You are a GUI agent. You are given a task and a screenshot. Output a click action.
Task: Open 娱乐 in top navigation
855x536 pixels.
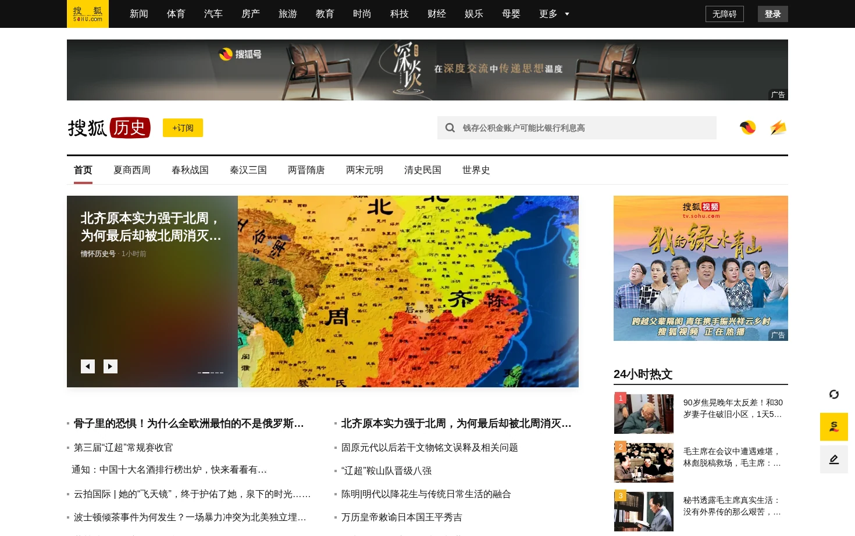tap(474, 14)
